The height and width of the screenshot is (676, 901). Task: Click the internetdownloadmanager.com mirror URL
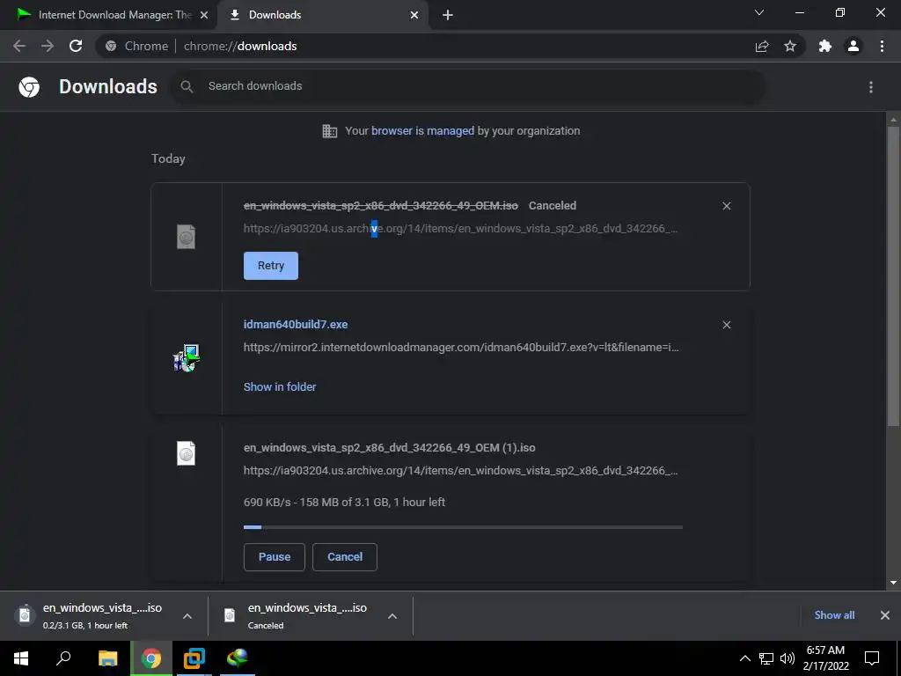click(461, 347)
